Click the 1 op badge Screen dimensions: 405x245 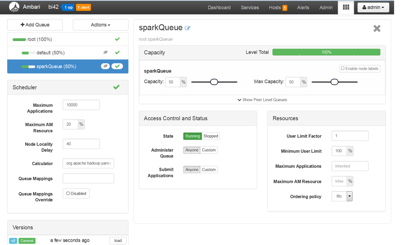(x=68, y=7)
